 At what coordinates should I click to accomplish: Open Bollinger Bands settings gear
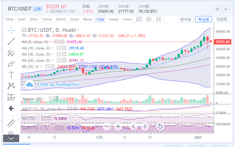[x=47, y=67]
